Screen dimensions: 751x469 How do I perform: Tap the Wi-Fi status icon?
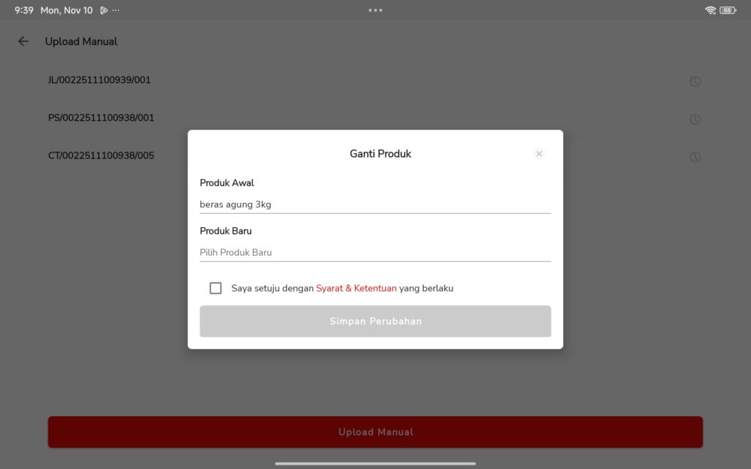tap(710, 10)
